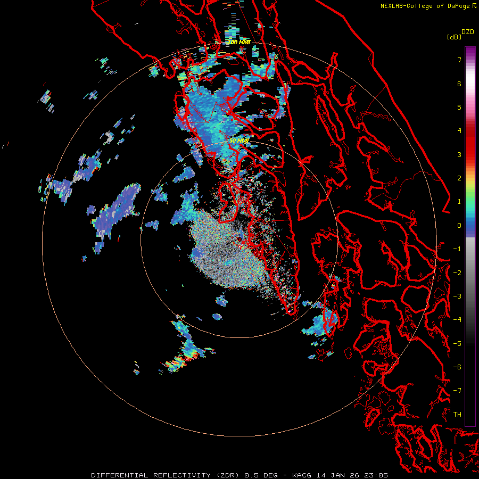Click the 50 NMI range ring label
The width and height of the screenshot is (479, 479).
pyautogui.click(x=240, y=141)
